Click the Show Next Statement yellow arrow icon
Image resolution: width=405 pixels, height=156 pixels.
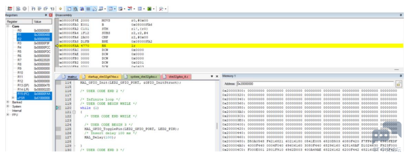(60, 9)
